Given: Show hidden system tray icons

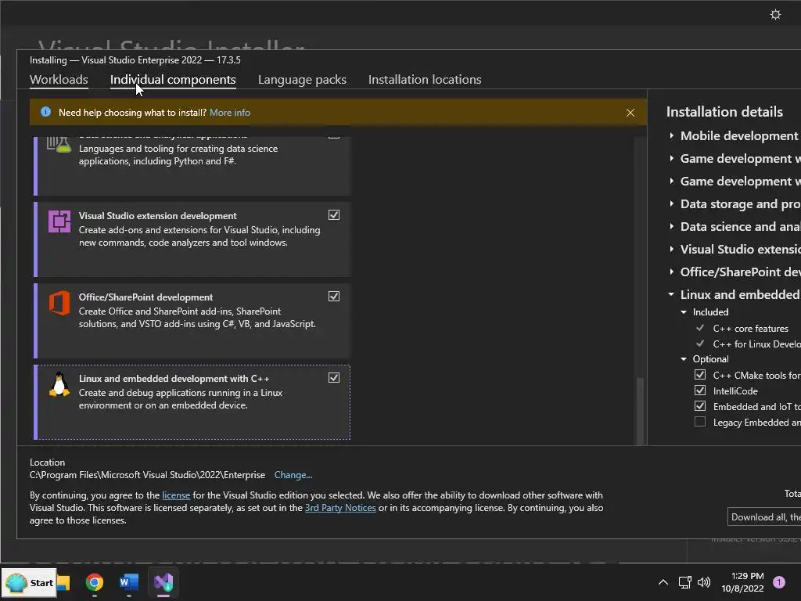Looking at the screenshot, I should pyautogui.click(x=663, y=582).
